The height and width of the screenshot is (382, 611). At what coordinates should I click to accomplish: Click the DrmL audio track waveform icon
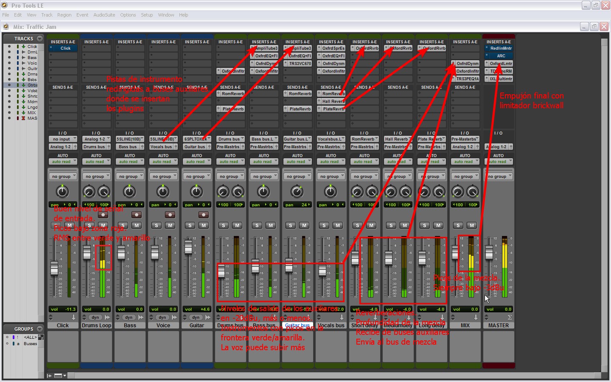[x=23, y=52]
